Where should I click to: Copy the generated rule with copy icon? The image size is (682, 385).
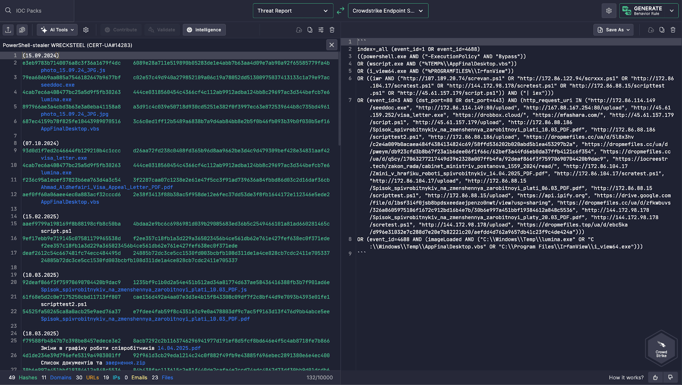click(x=662, y=30)
